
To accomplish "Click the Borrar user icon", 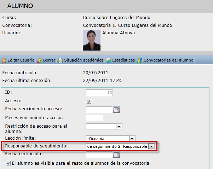I will [39, 60].
